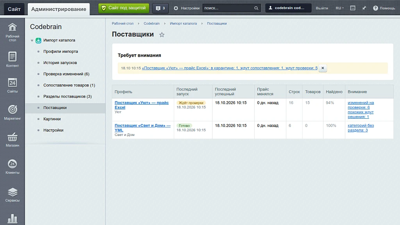Viewport: 400px width, 225px height.
Task: Click the Импорт каталога breadcrumb link
Action: 184,23
